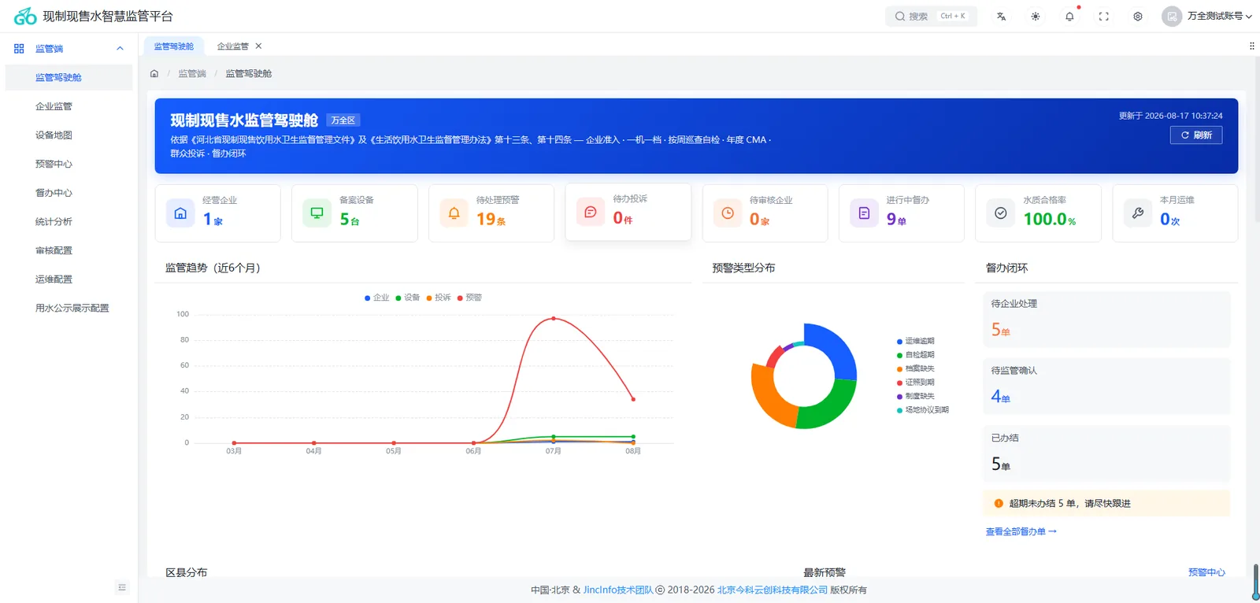The width and height of the screenshot is (1260, 603).
Task: Toggle 自检超期 in donut legend
Action: point(916,355)
